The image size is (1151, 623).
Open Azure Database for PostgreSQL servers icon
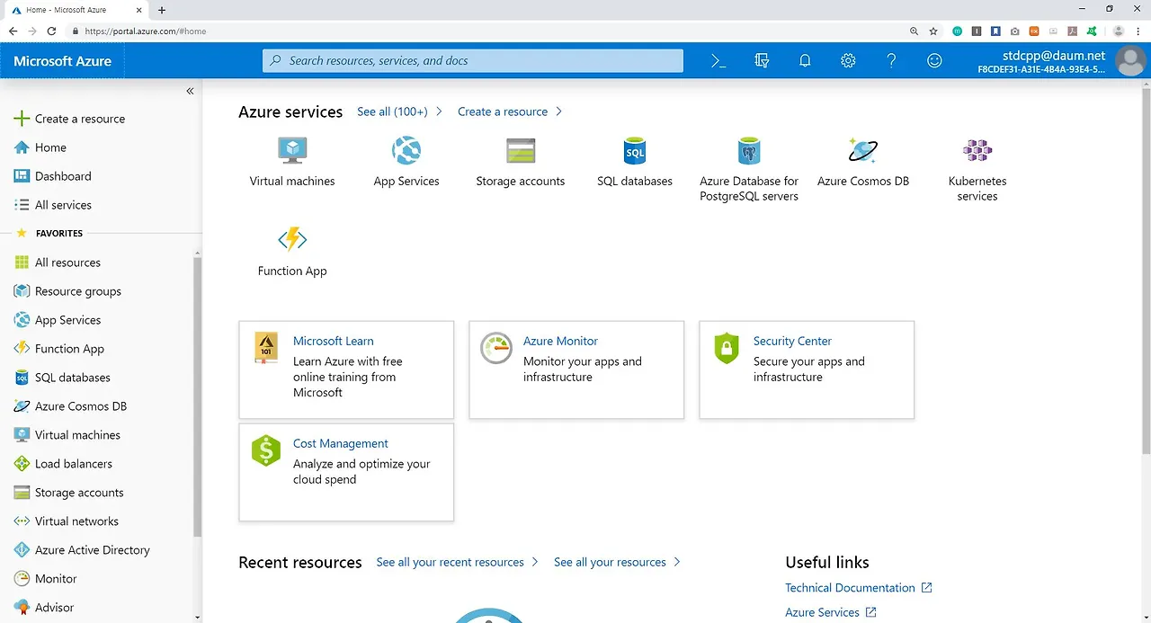pyautogui.click(x=749, y=150)
